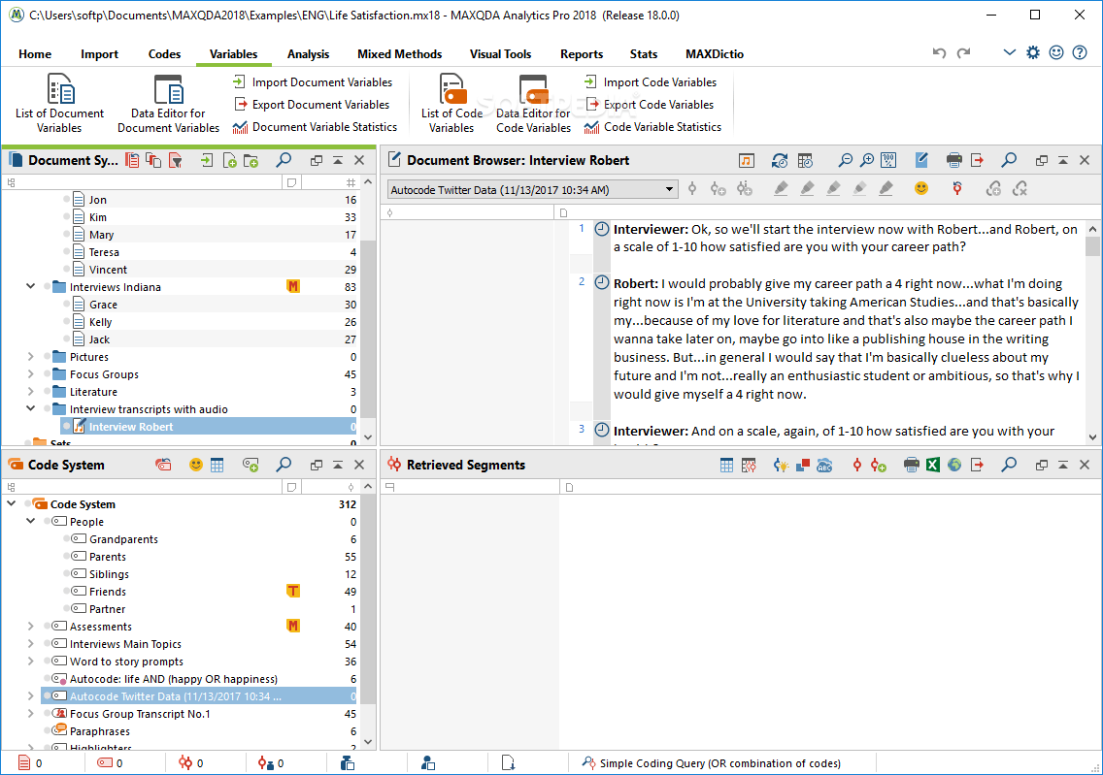Click Document Browser vertical scrollbar
The width and height of the screenshot is (1103, 775).
pyautogui.click(x=1091, y=333)
